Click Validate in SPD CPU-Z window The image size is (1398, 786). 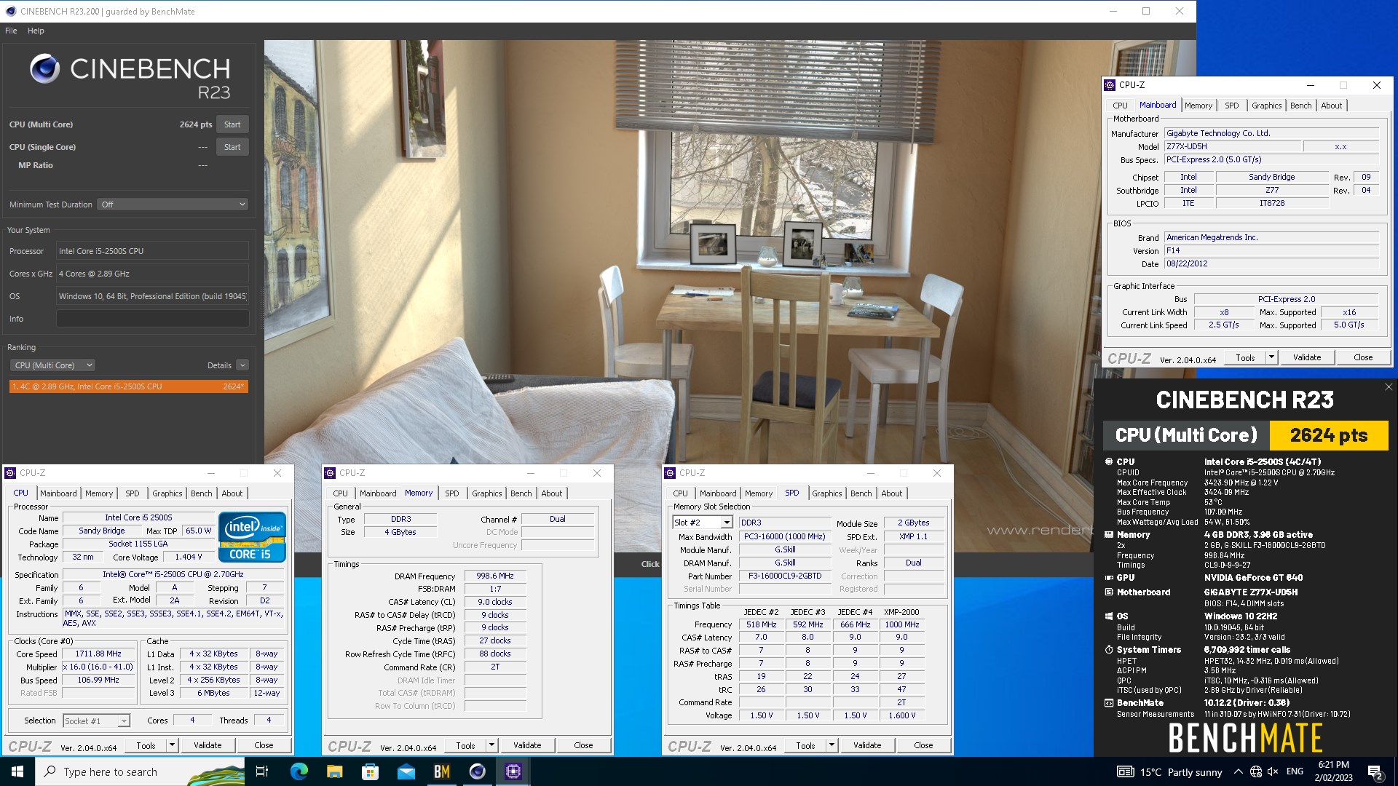click(867, 745)
